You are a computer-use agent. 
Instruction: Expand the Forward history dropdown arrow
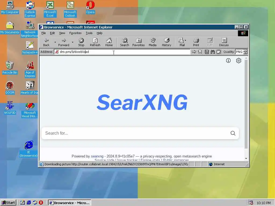click(x=73, y=42)
